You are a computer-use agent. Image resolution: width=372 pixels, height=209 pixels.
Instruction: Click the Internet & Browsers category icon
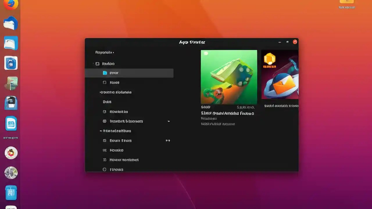pos(105,121)
